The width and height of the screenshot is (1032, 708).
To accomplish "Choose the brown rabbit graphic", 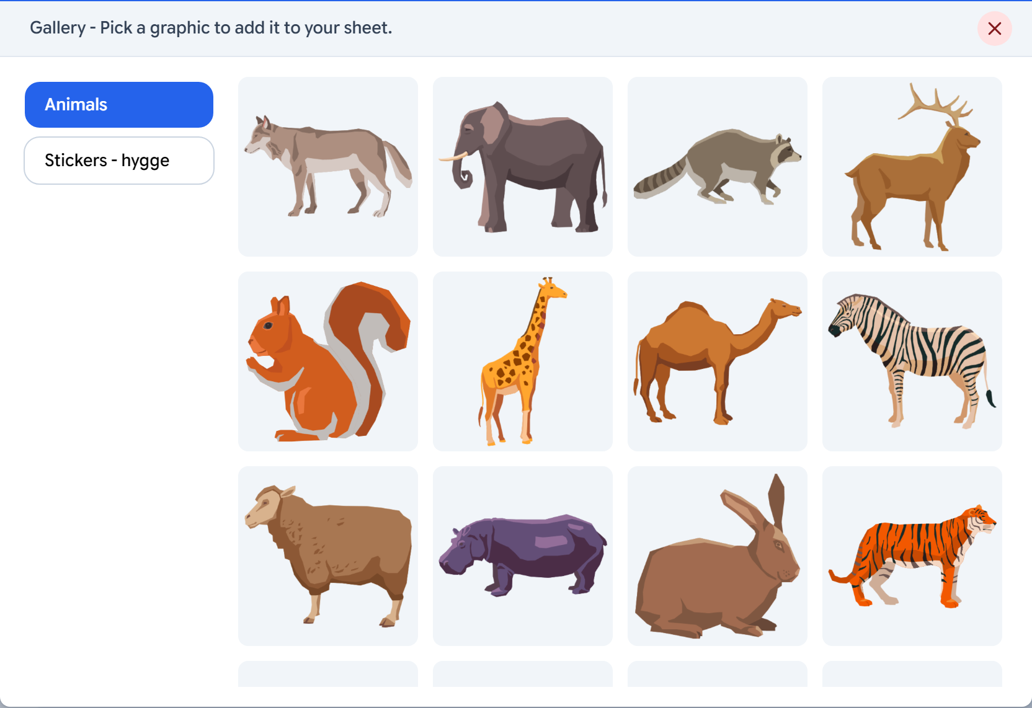I will 718,556.
